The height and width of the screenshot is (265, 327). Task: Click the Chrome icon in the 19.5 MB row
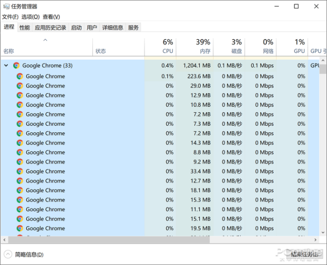click(x=20, y=228)
